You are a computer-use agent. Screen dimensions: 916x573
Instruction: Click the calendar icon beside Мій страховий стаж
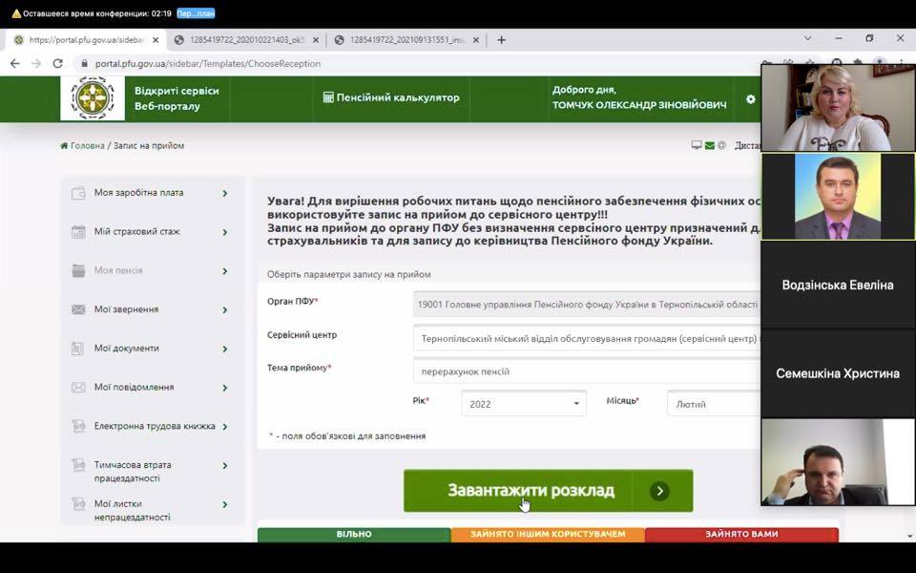coord(78,232)
